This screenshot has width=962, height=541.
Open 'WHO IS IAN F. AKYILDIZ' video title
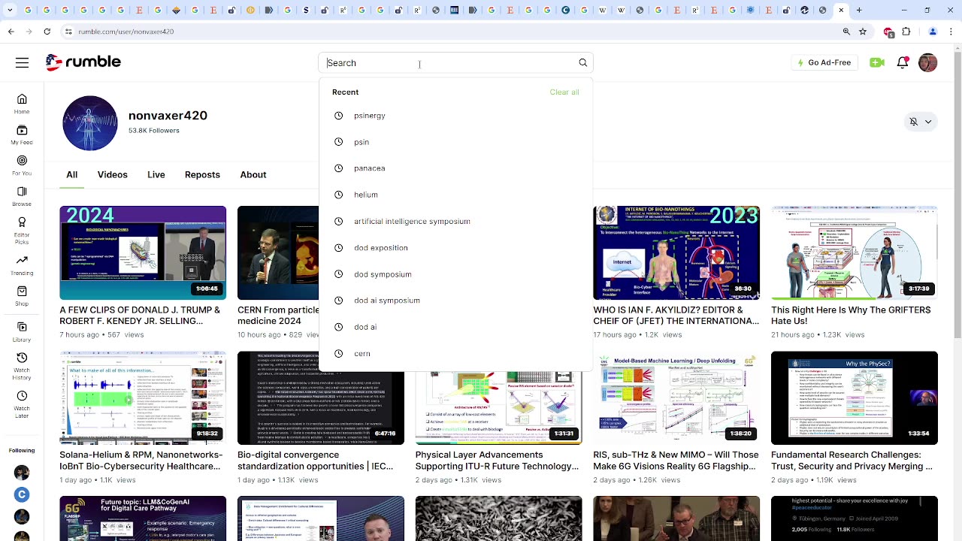click(x=676, y=316)
